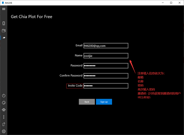Click the rotate screen icon
The width and height of the screenshot is (184, 135).
(4, 103)
